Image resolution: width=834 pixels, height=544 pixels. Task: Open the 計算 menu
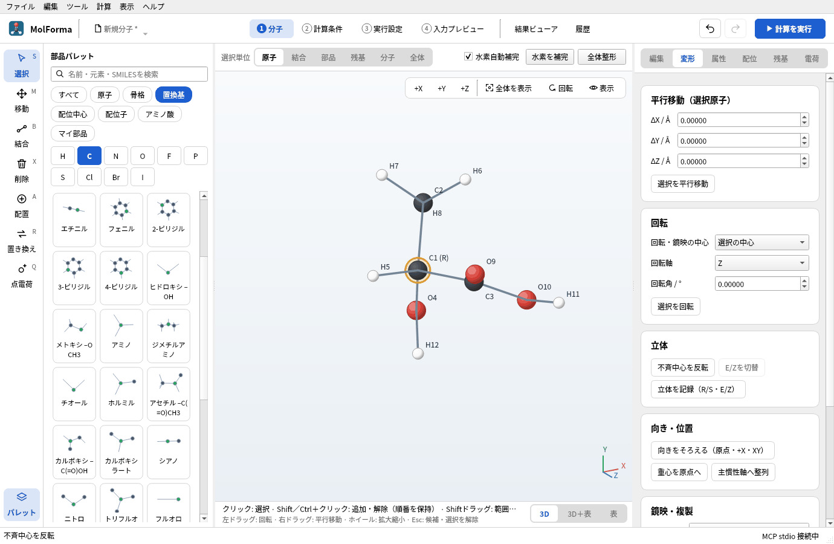pos(104,7)
